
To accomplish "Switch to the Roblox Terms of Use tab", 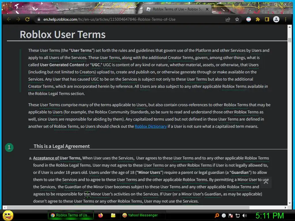I will [x=177, y=9].
